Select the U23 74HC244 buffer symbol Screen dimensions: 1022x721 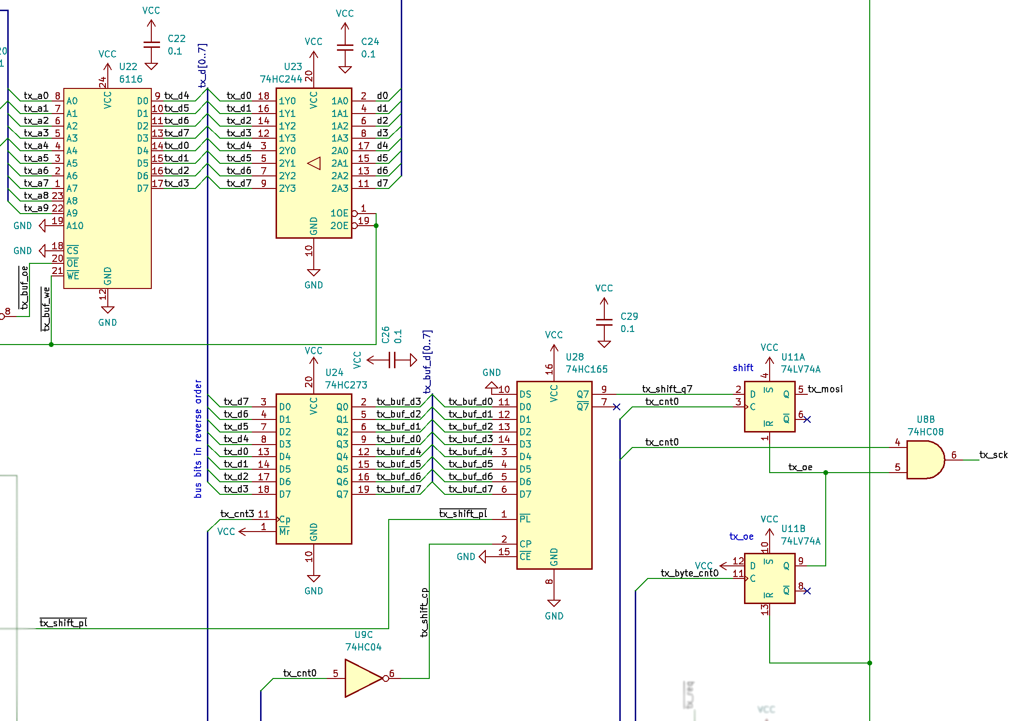[314, 163]
